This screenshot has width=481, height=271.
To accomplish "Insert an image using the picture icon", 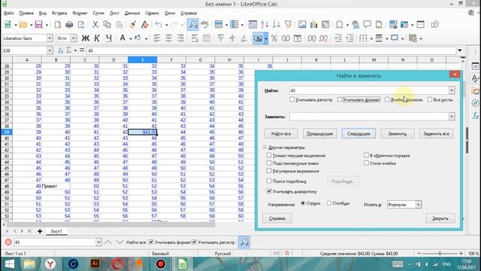I will [302, 25].
